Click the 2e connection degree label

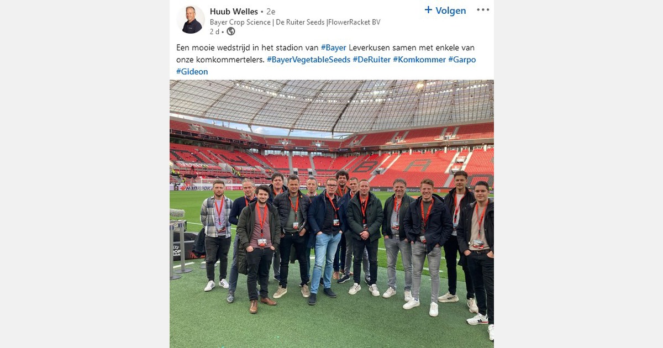tap(271, 12)
